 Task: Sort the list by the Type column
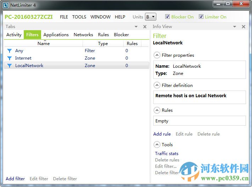(103, 43)
